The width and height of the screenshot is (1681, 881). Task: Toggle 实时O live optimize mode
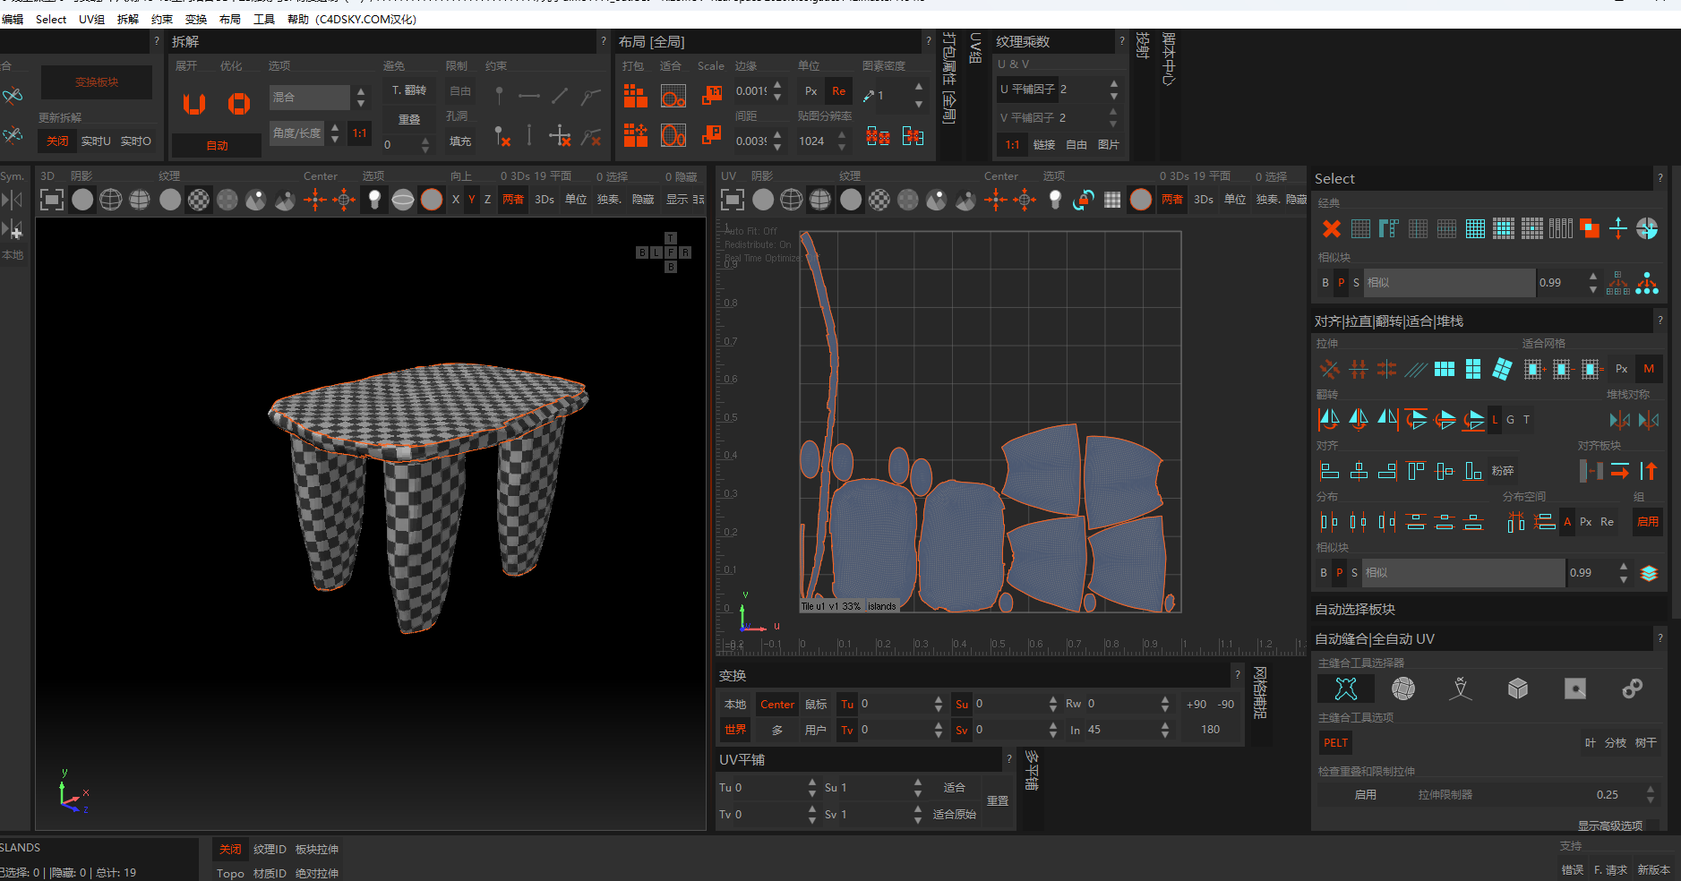pyautogui.click(x=136, y=141)
